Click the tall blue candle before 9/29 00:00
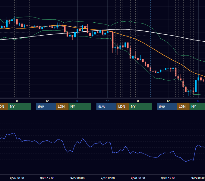Screen dimensions: 205x181 point(196,86)
